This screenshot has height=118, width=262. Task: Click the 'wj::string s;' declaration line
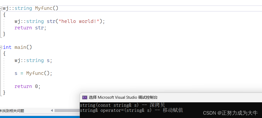tap(33, 60)
